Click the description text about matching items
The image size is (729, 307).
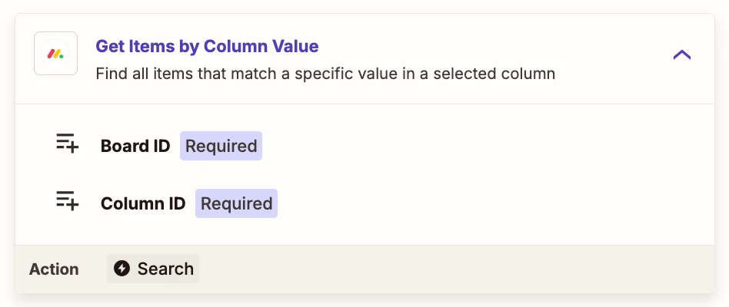click(325, 74)
